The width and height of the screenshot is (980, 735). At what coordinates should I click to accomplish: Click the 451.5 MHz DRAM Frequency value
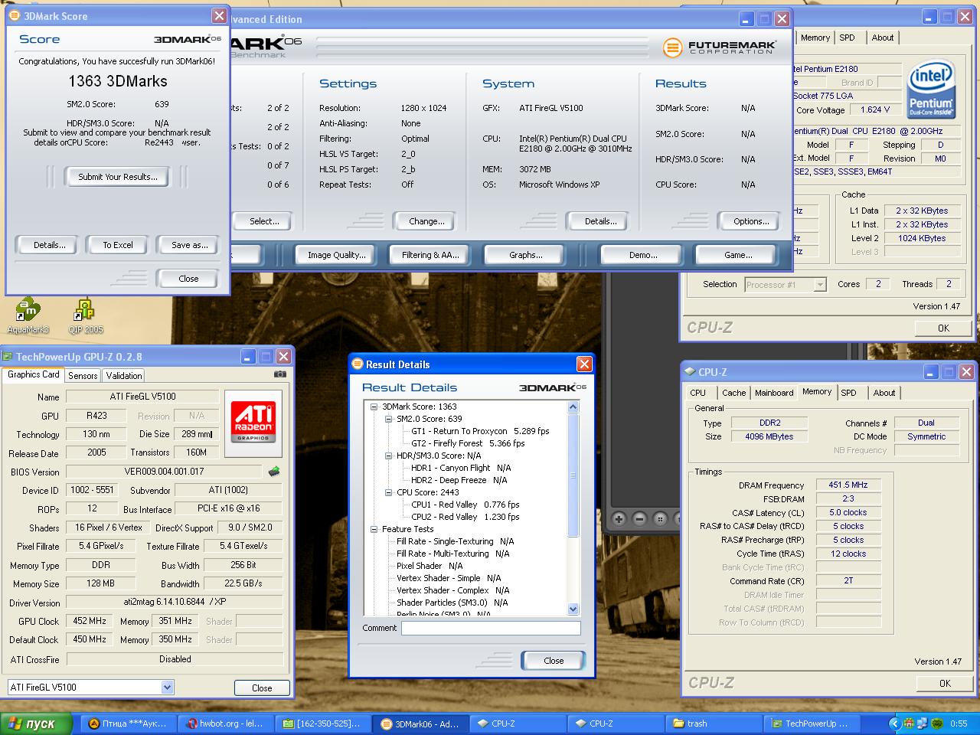[x=848, y=485]
